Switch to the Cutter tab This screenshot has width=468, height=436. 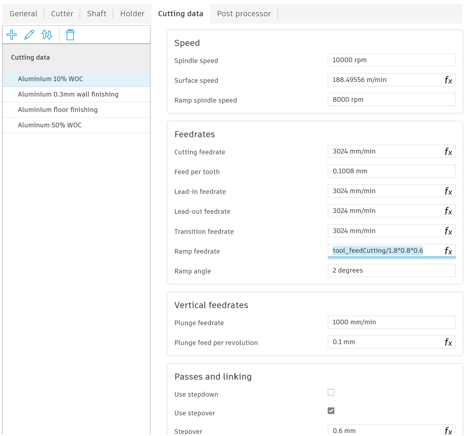(x=62, y=14)
